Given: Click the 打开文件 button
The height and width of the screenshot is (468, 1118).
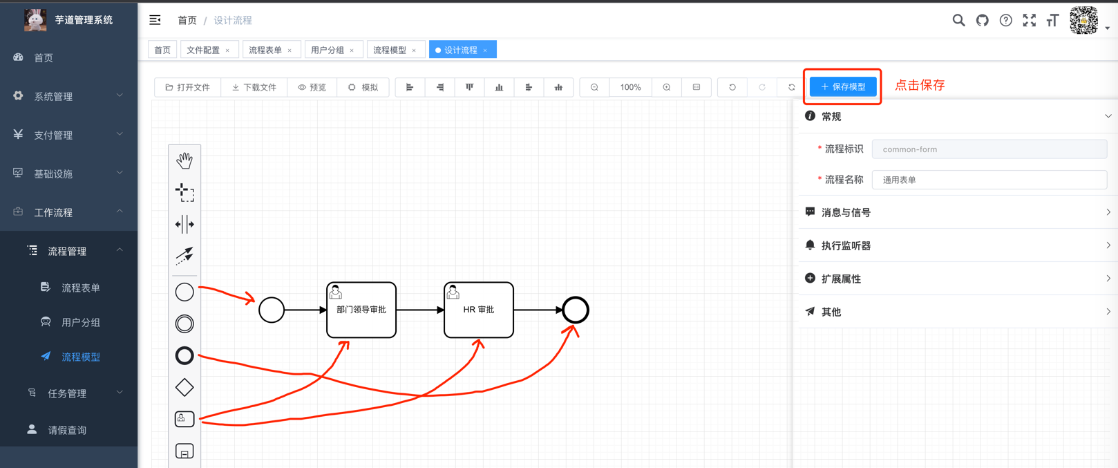Looking at the screenshot, I should click(188, 88).
